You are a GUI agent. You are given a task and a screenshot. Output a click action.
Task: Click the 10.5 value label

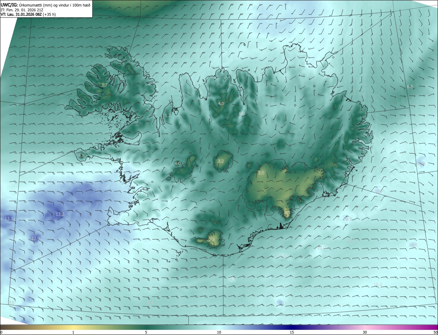[x=347, y=219]
